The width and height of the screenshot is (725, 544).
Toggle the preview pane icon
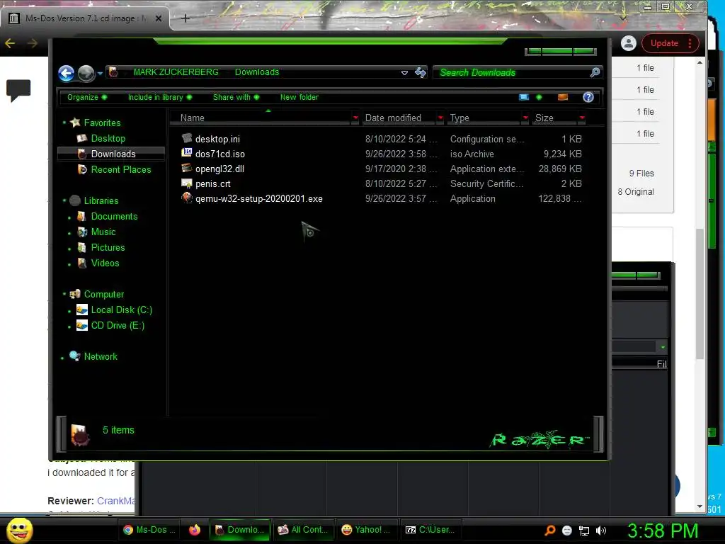563,97
